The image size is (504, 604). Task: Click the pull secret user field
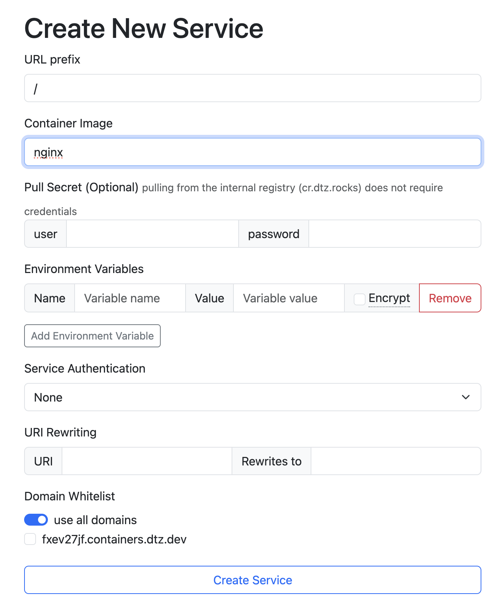point(152,234)
